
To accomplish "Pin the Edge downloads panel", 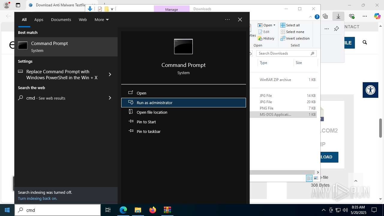I will pyautogui.click(x=337, y=28).
